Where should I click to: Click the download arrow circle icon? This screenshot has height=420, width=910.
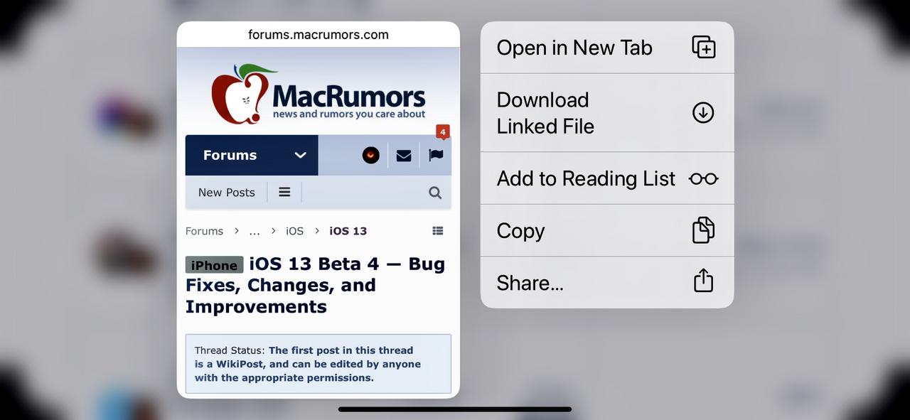pyautogui.click(x=703, y=112)
